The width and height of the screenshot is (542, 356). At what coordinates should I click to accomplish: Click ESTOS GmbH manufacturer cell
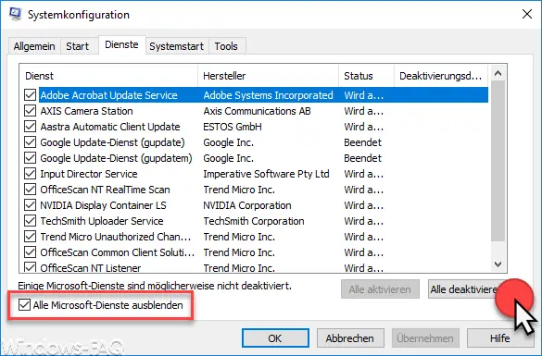click(x=233, y=127)
